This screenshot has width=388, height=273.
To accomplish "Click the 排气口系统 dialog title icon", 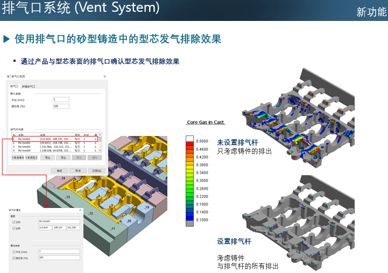I will point(9,76).
